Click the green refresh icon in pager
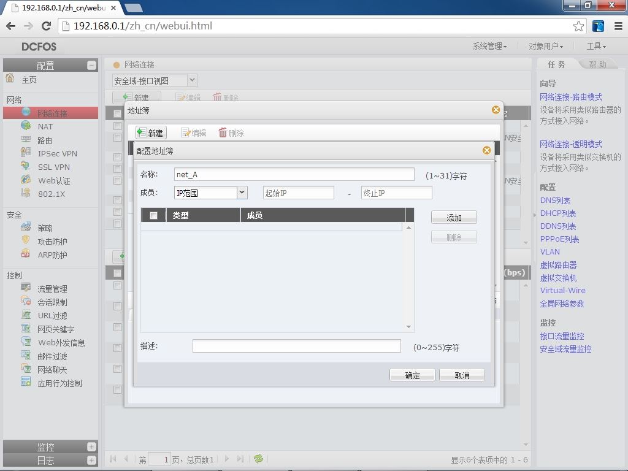This screenshot has height=471, width=628. point(258,459)
